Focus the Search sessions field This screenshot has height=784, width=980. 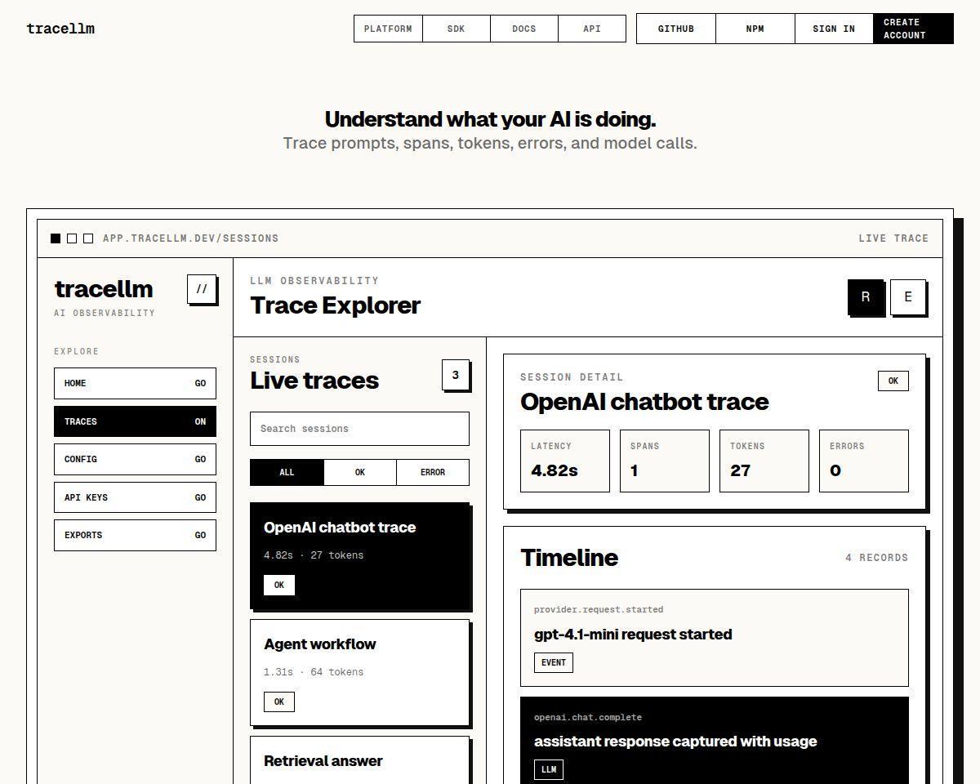click(x=359, y=429)
